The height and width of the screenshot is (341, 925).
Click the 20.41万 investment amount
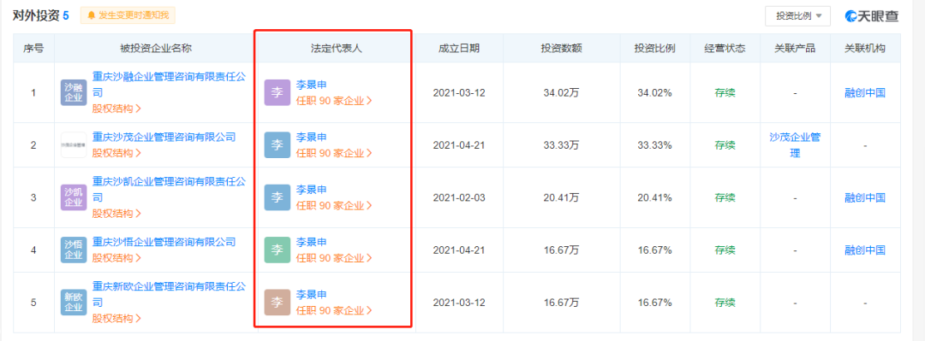click(562, 197)
